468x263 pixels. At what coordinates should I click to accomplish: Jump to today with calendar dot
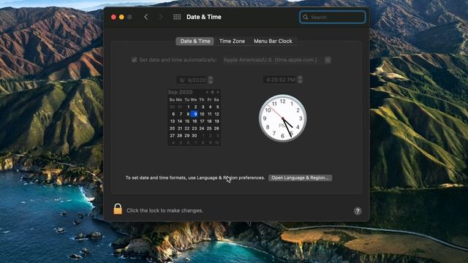click(x=213, y=92)
